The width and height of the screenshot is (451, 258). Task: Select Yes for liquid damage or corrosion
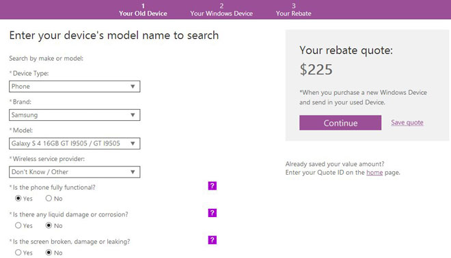coord(18,225)
